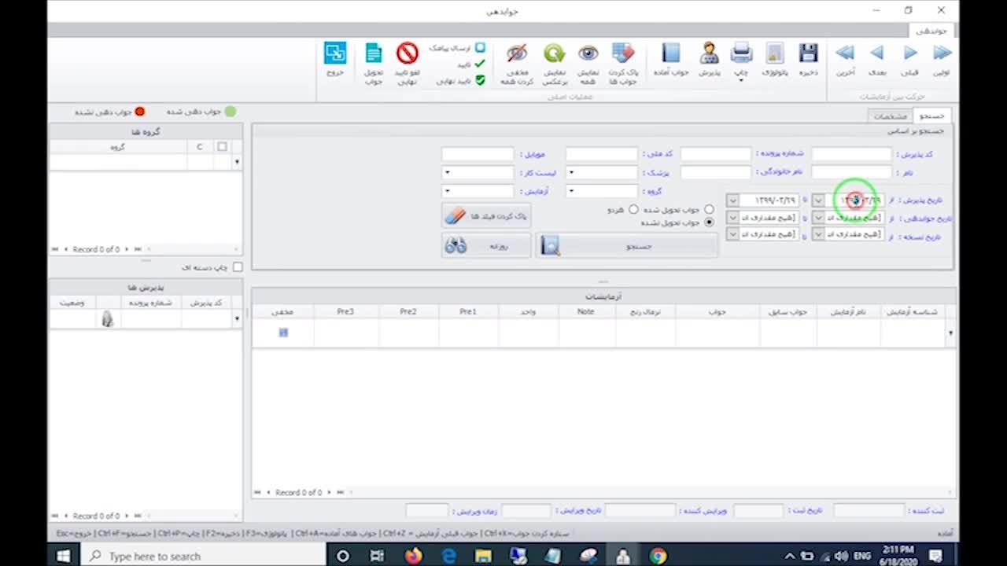Click the Reception (پذیرش) person icon
Viewport: 1007px width, 566px height.
(709, 54)
